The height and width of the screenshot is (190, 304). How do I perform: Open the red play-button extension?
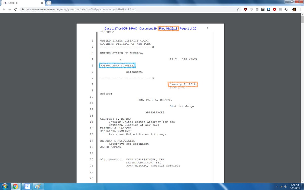coord(274,9)
